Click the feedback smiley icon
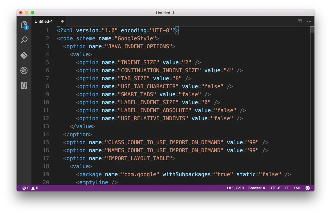The width and height of the screenshot is (331, 215). 308,188
